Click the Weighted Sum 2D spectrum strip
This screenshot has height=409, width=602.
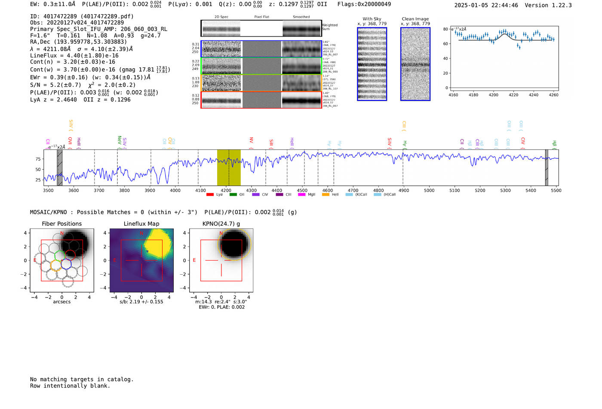[x=261, y=28]
